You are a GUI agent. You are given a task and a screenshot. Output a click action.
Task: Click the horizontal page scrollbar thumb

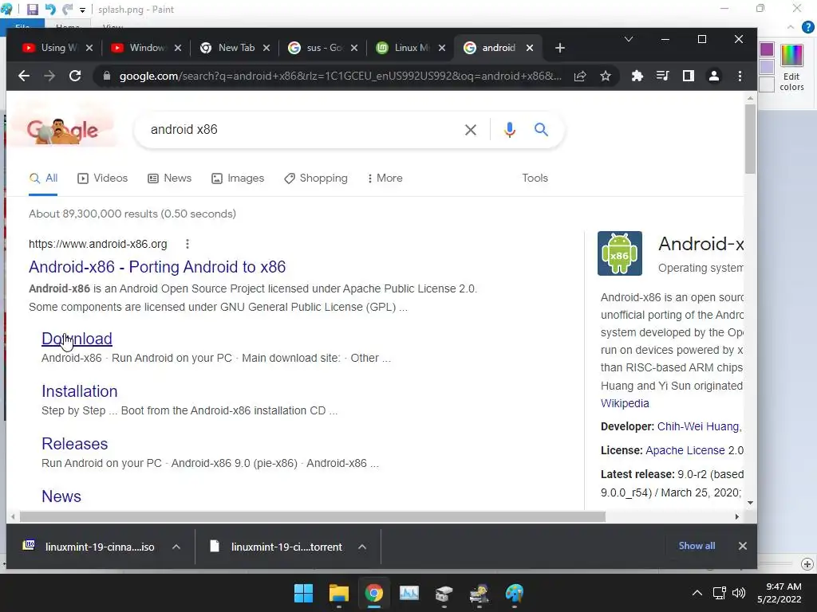[x=313, y=516]
